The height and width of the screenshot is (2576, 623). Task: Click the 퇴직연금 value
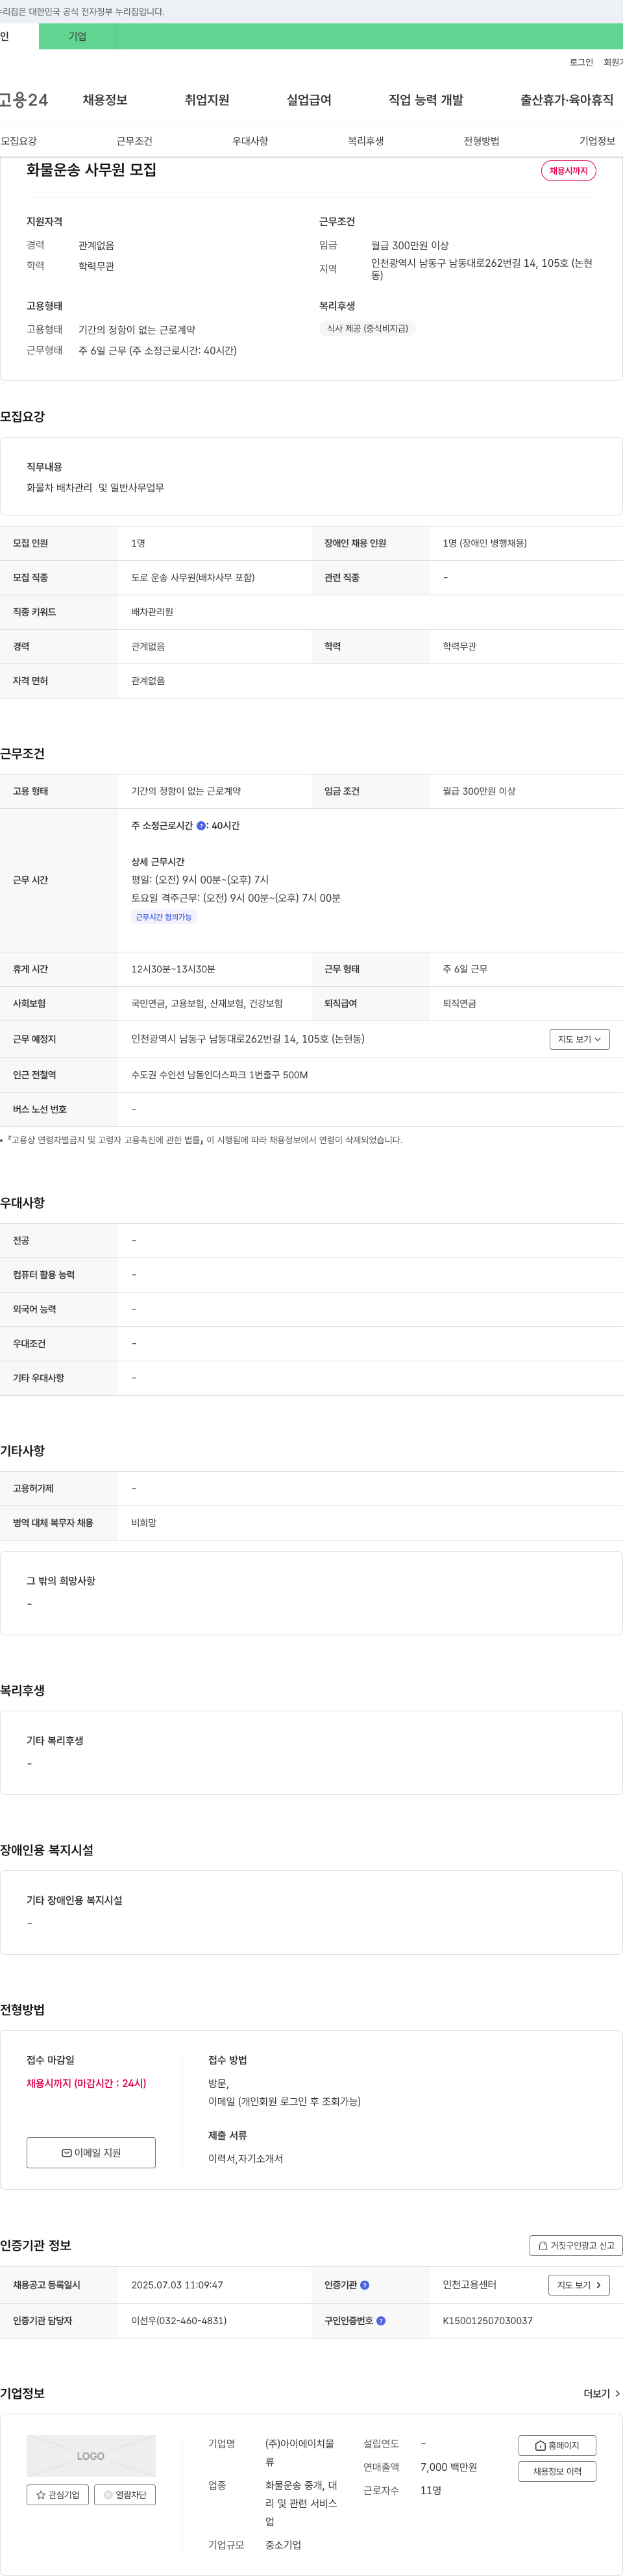pos(460,1004)
